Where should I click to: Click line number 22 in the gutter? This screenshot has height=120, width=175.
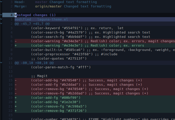point(11,111)
